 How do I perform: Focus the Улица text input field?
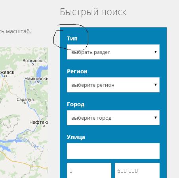tap(113, 151)
